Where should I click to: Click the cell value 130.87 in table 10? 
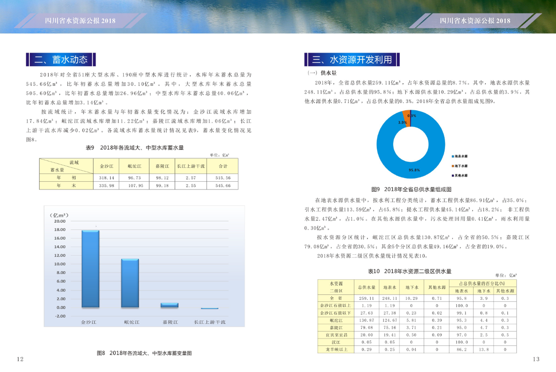point(367,320)
